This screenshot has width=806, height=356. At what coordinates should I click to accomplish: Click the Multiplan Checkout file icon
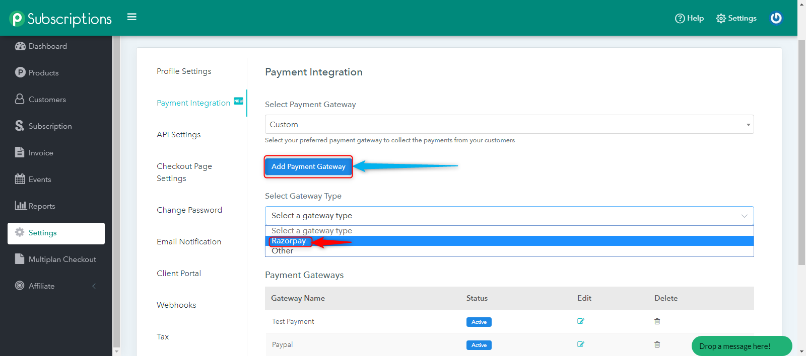pyautogui.click(x=20, y=259)
